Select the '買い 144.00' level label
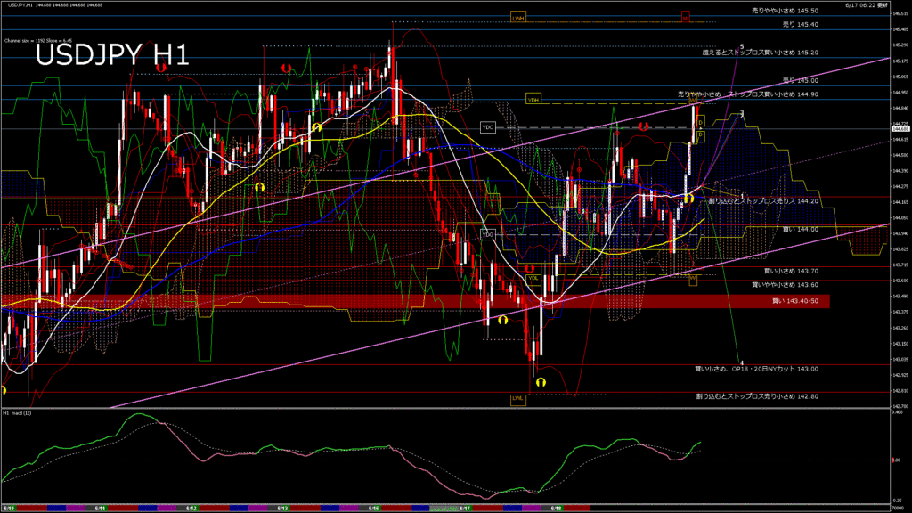 pyautogui.click(x=801, y=229)
